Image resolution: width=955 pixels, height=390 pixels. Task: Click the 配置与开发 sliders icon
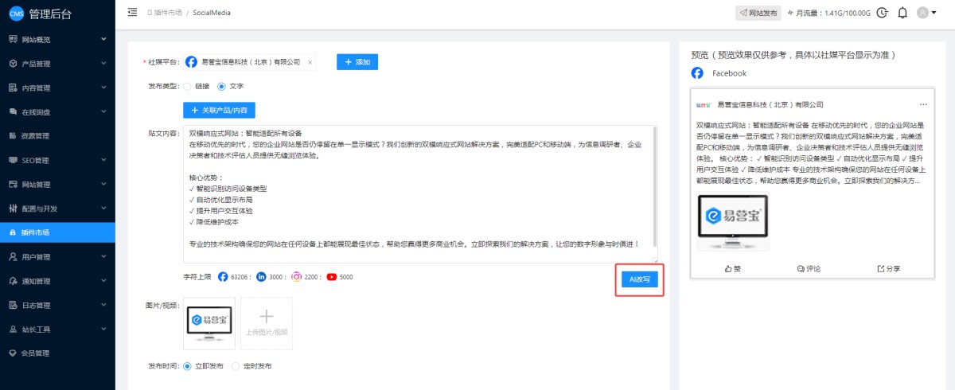pyautogui.click(x=13, y=209)
